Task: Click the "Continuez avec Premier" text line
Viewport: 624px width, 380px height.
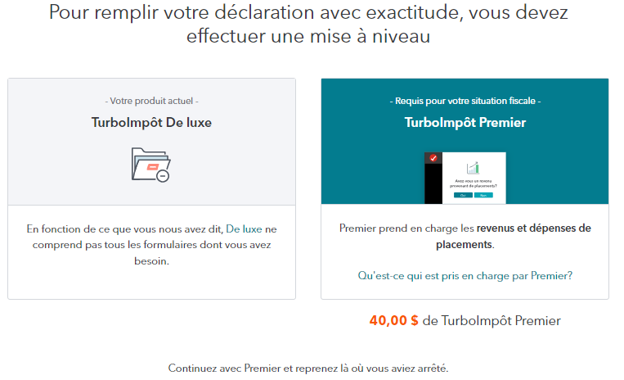Action: (308, 368)
